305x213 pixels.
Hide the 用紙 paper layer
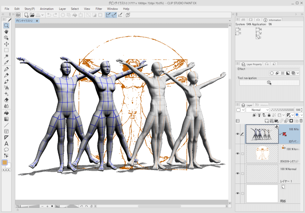pyautogui.click(x=238, y=193)
